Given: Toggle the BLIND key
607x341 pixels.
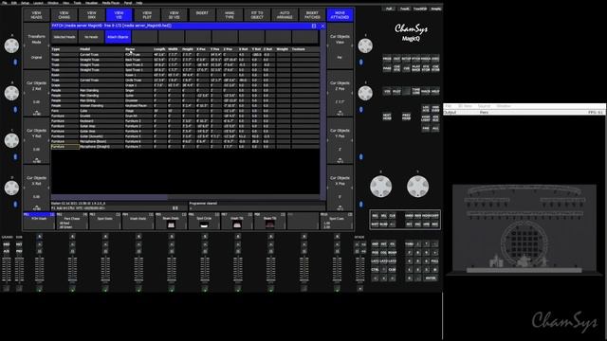Looking at the screenshot, I should tap(383, 224).
